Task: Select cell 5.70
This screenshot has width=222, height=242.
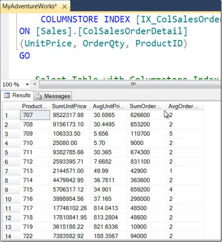Action: click(109, 143)
